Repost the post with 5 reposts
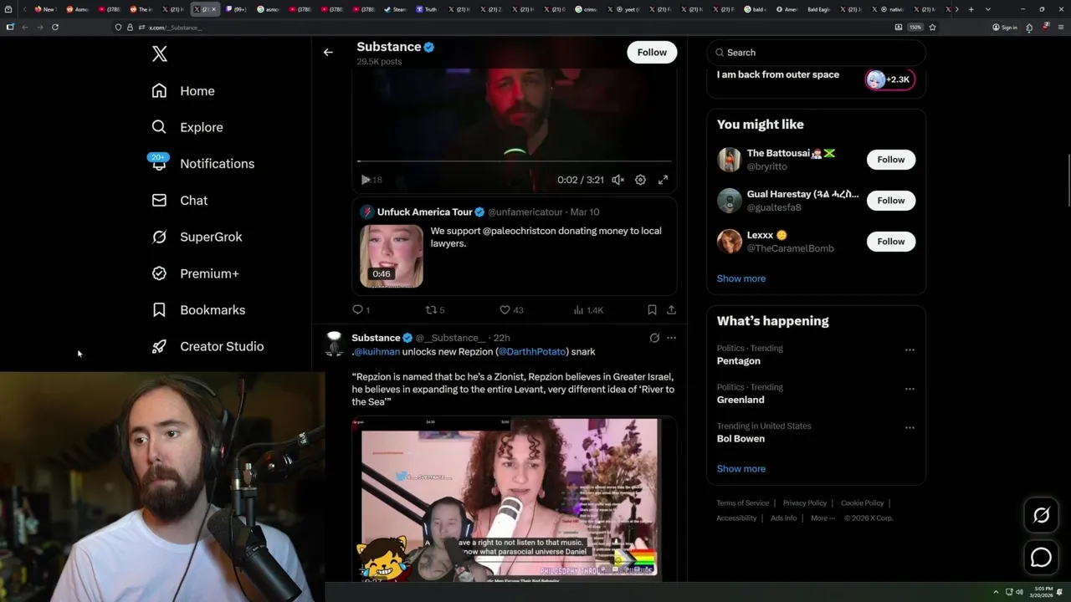Image resolution: width=1071 pixels, height=602 pixels. pos(435,310)
